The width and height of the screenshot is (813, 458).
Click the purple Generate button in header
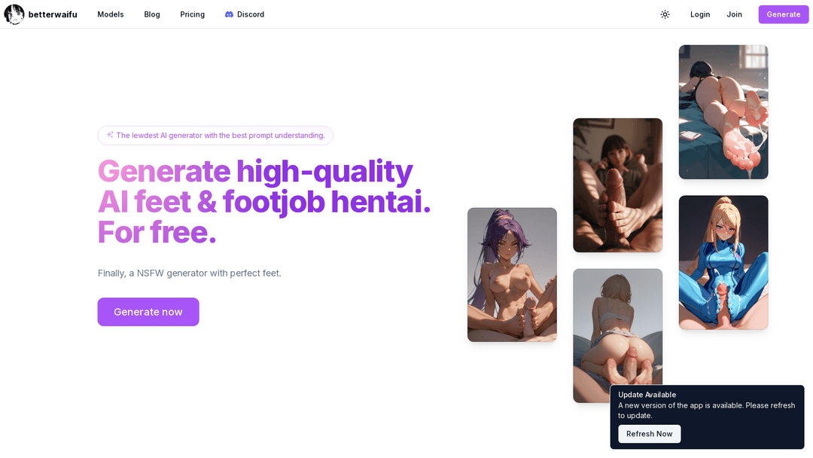click(784, 14)
